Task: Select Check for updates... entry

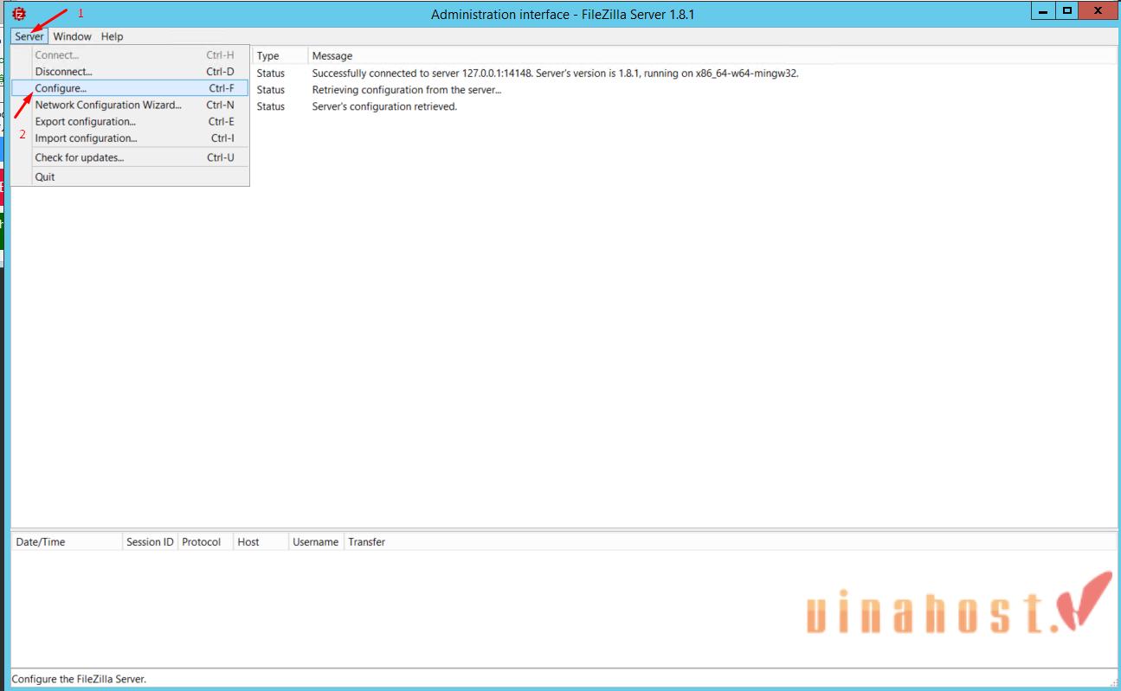Action: click(x=130, y=157)
